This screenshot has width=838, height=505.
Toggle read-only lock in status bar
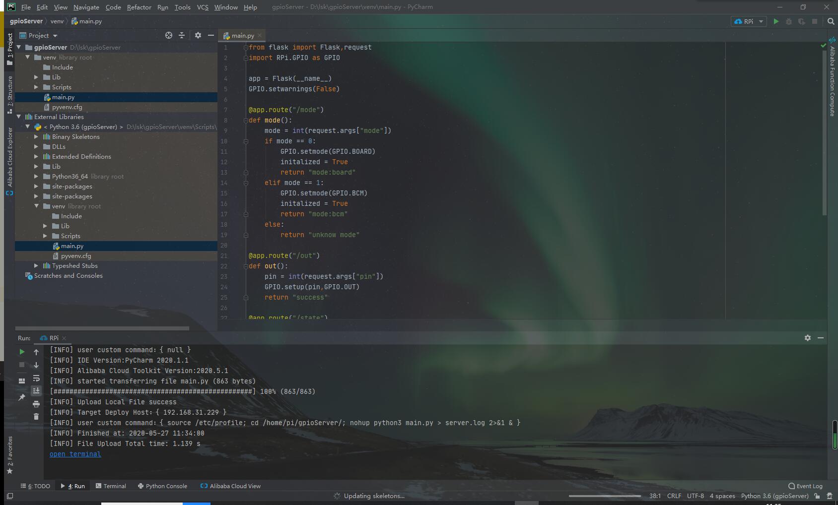[x=817, y=496]
